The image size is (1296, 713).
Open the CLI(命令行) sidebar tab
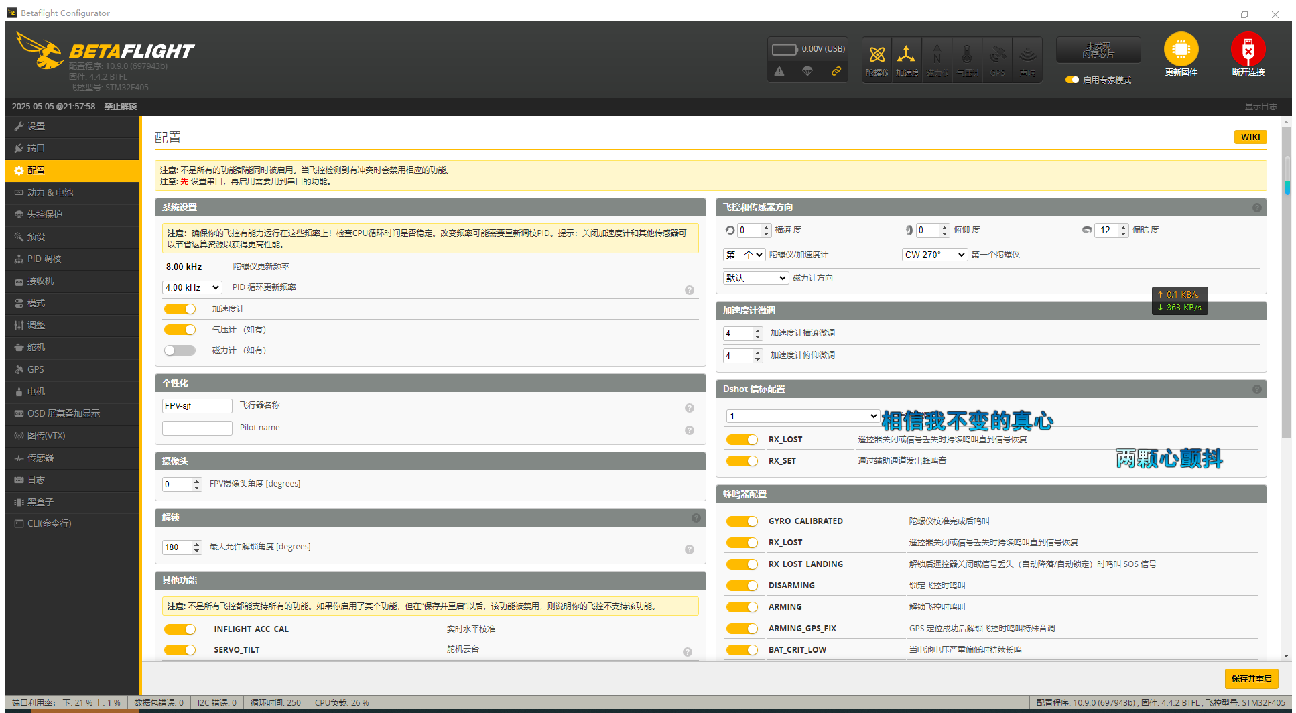pos(72,523)
